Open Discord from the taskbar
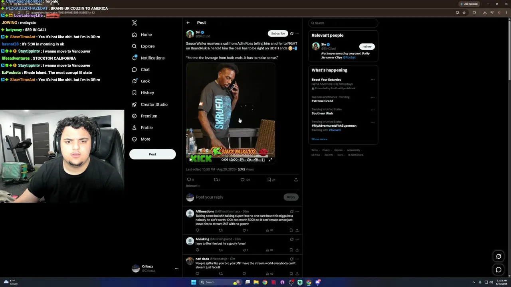 318,282
